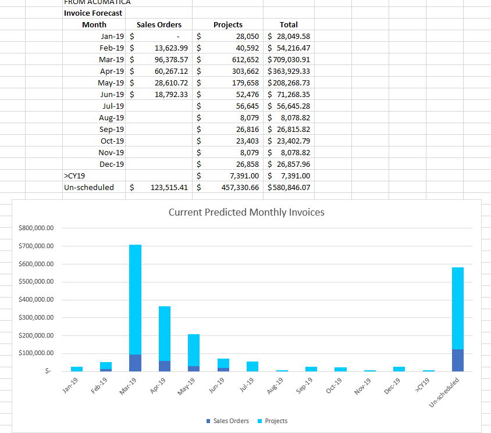Click the Sales Orders legend color marker
Screen dimensions: 491x433
tap(209, 421)
